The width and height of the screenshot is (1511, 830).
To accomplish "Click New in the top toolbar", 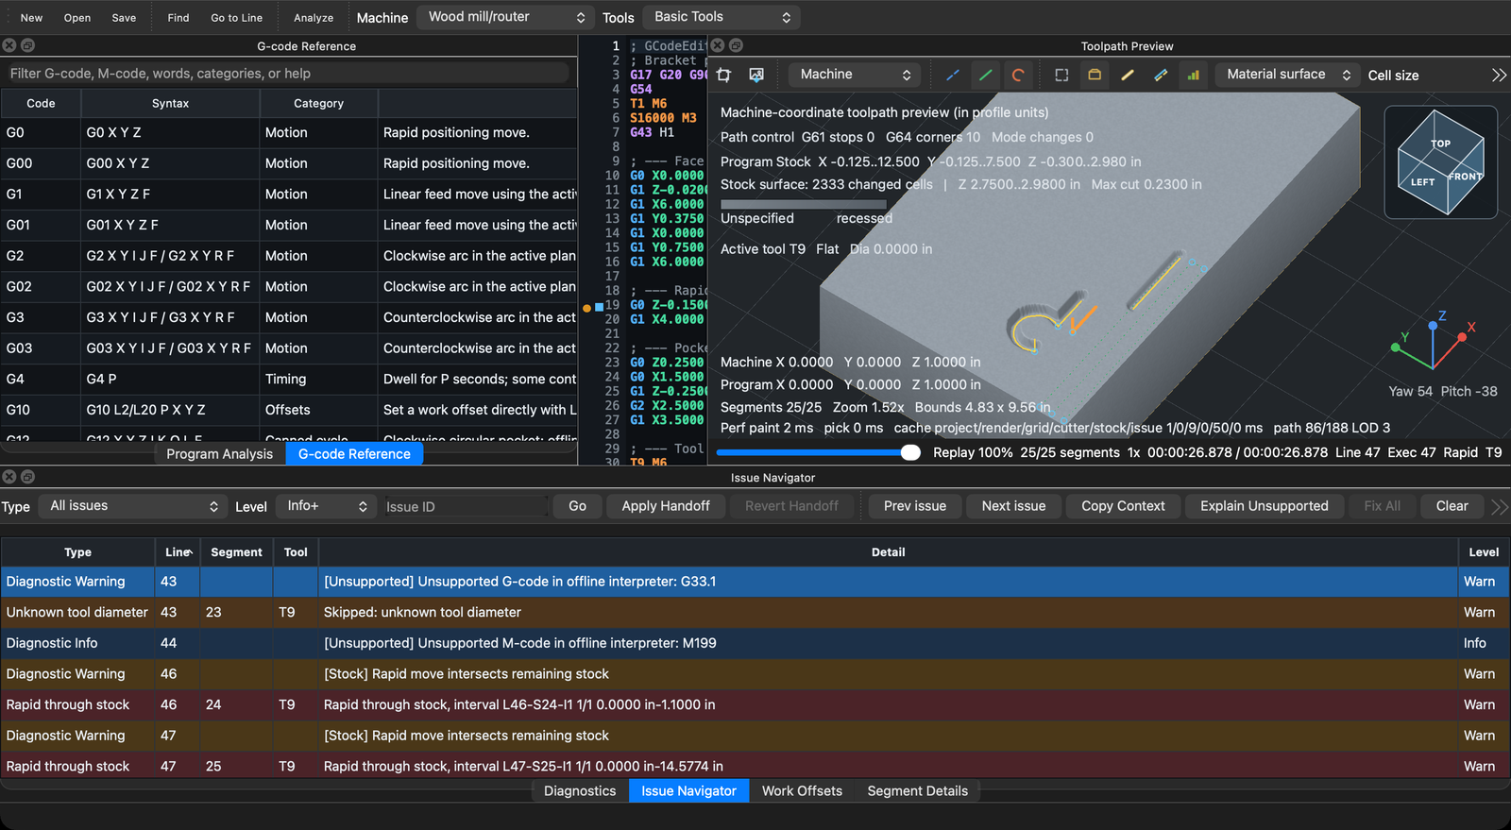I will [31, 18].
